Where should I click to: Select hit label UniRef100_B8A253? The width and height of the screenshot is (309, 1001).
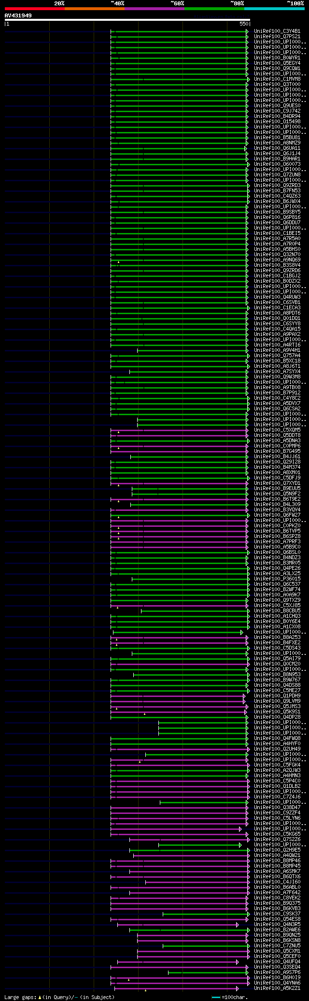277,638
